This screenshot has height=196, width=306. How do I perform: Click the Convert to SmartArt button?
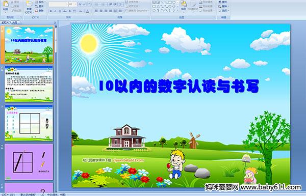point(137,11)
